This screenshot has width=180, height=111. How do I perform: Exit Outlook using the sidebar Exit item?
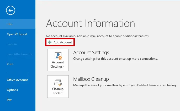(9, 100)
